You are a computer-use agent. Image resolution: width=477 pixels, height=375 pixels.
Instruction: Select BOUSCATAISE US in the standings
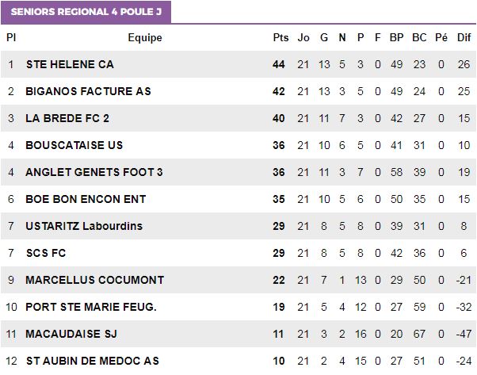(74, 145)
